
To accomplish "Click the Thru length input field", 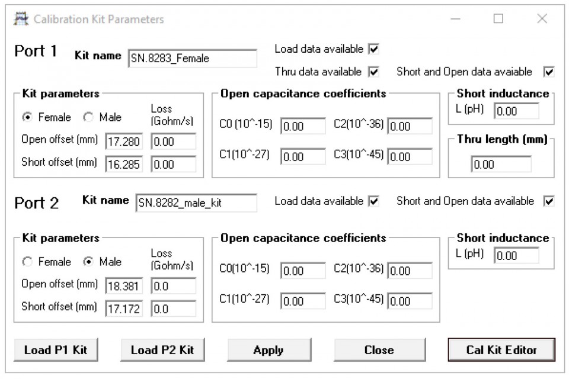I will coord(501,164).
